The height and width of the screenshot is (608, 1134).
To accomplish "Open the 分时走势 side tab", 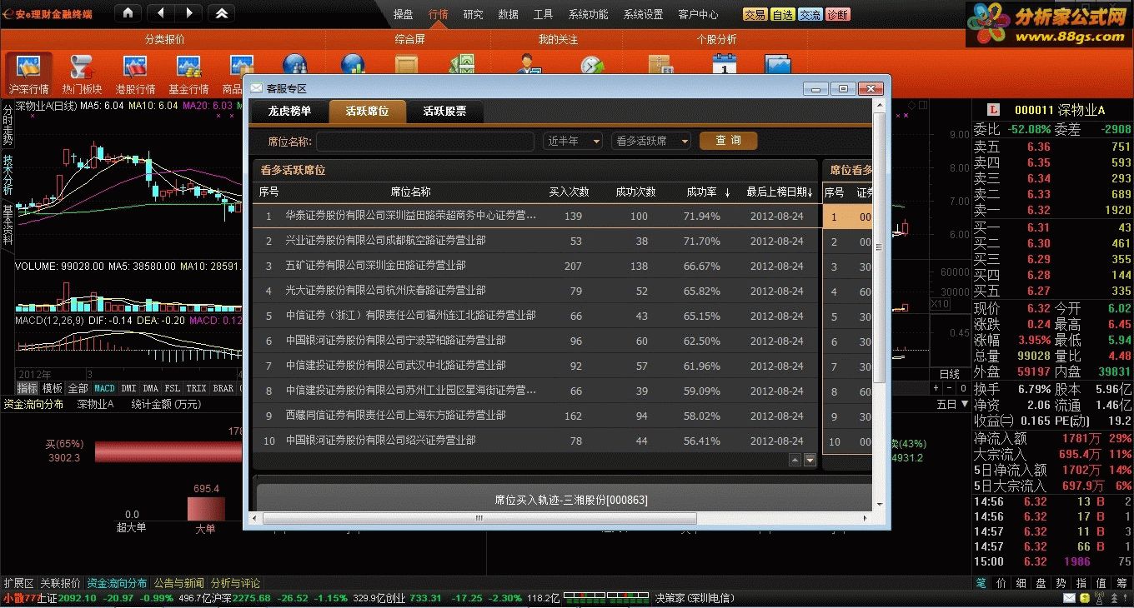I will coord(8,125).
